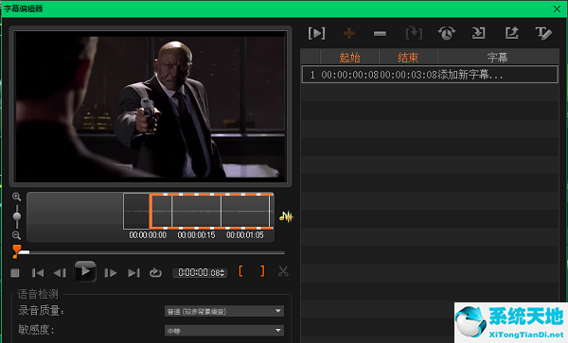Screen dimensions: 568x343
Task: Expand the 敏感度 dropdown
Action: point(277,330)
